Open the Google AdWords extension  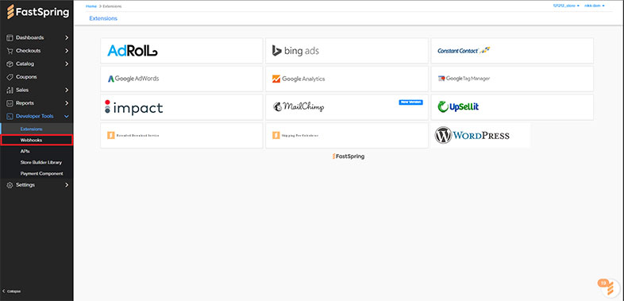tap(182, 79)
